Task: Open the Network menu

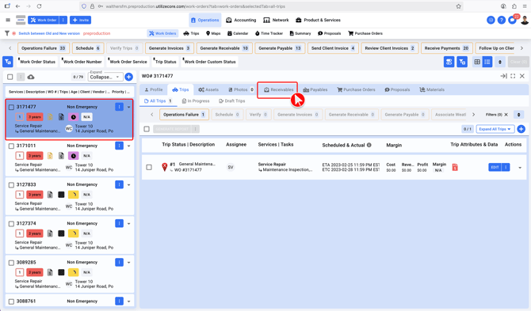Action: click(276, 20)
